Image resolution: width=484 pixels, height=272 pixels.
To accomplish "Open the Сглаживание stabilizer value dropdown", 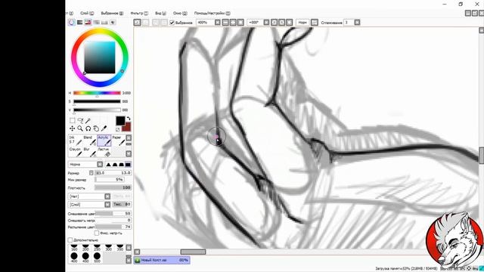I will 357,23.
